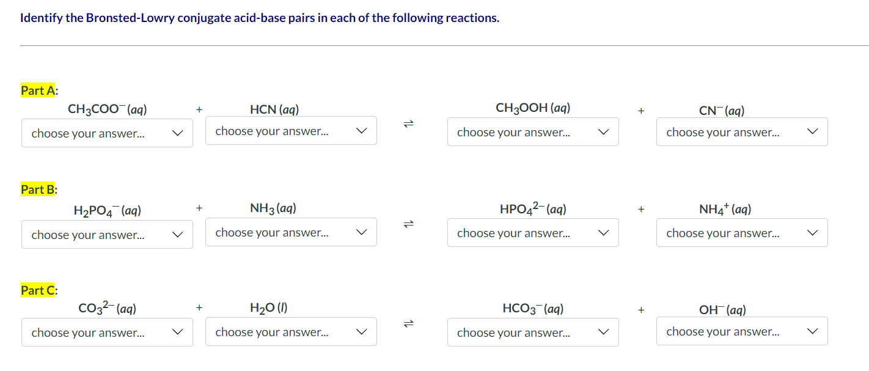Viewport: 869px width, 371px height.
Task: Open the dropdown under CH3OOH in Part A
Action: click(x=533, y=131)
